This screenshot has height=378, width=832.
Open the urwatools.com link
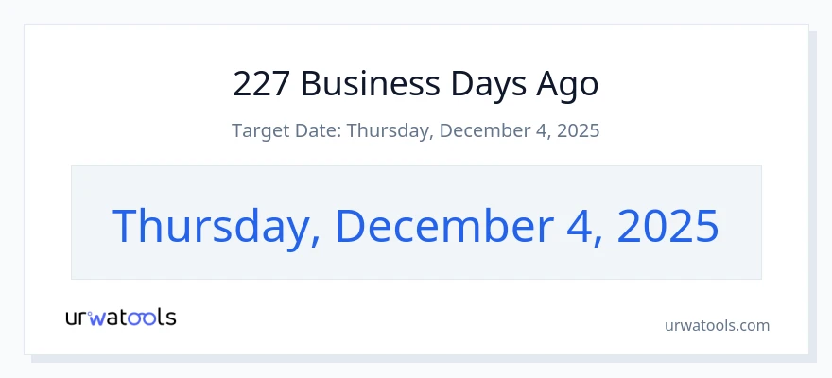tap(717, 325)
